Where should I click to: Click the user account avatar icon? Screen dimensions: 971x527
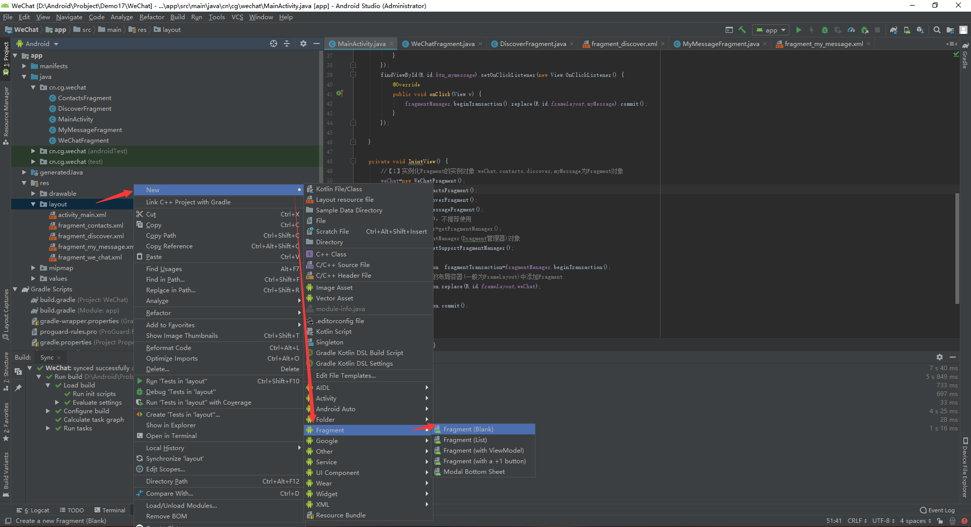(x=964, y=30)
